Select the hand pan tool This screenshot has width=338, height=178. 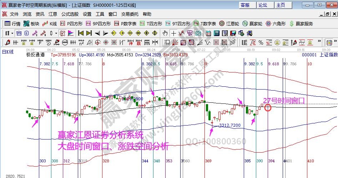[x=165, y=33]
